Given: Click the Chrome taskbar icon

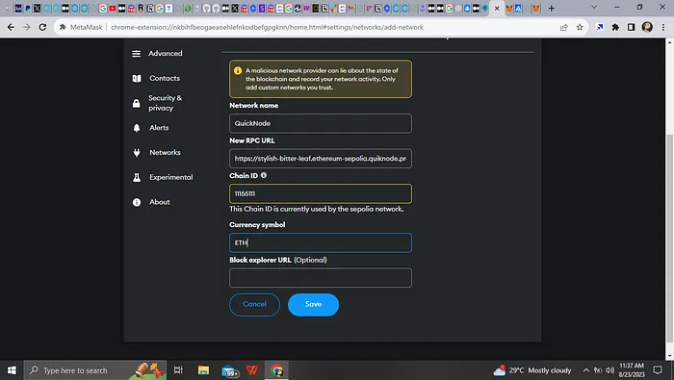Looking at the screenshot, I should pyautogui.click(x=277, y=370).
